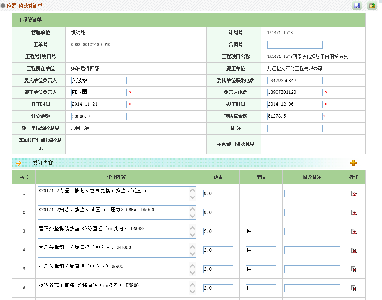Edit row 1 作业内容 textarea

click(117, 194)
